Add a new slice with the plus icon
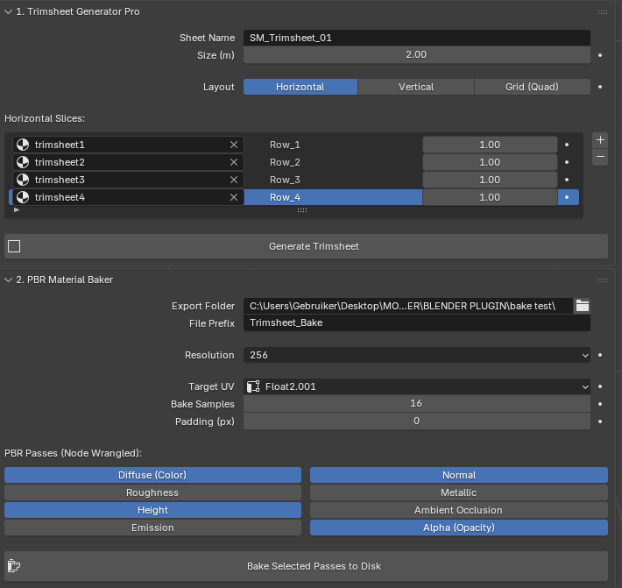 (600, 140)
